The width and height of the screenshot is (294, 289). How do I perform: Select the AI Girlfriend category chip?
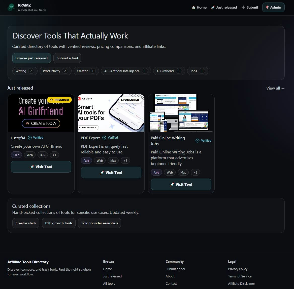pos(169,71)
